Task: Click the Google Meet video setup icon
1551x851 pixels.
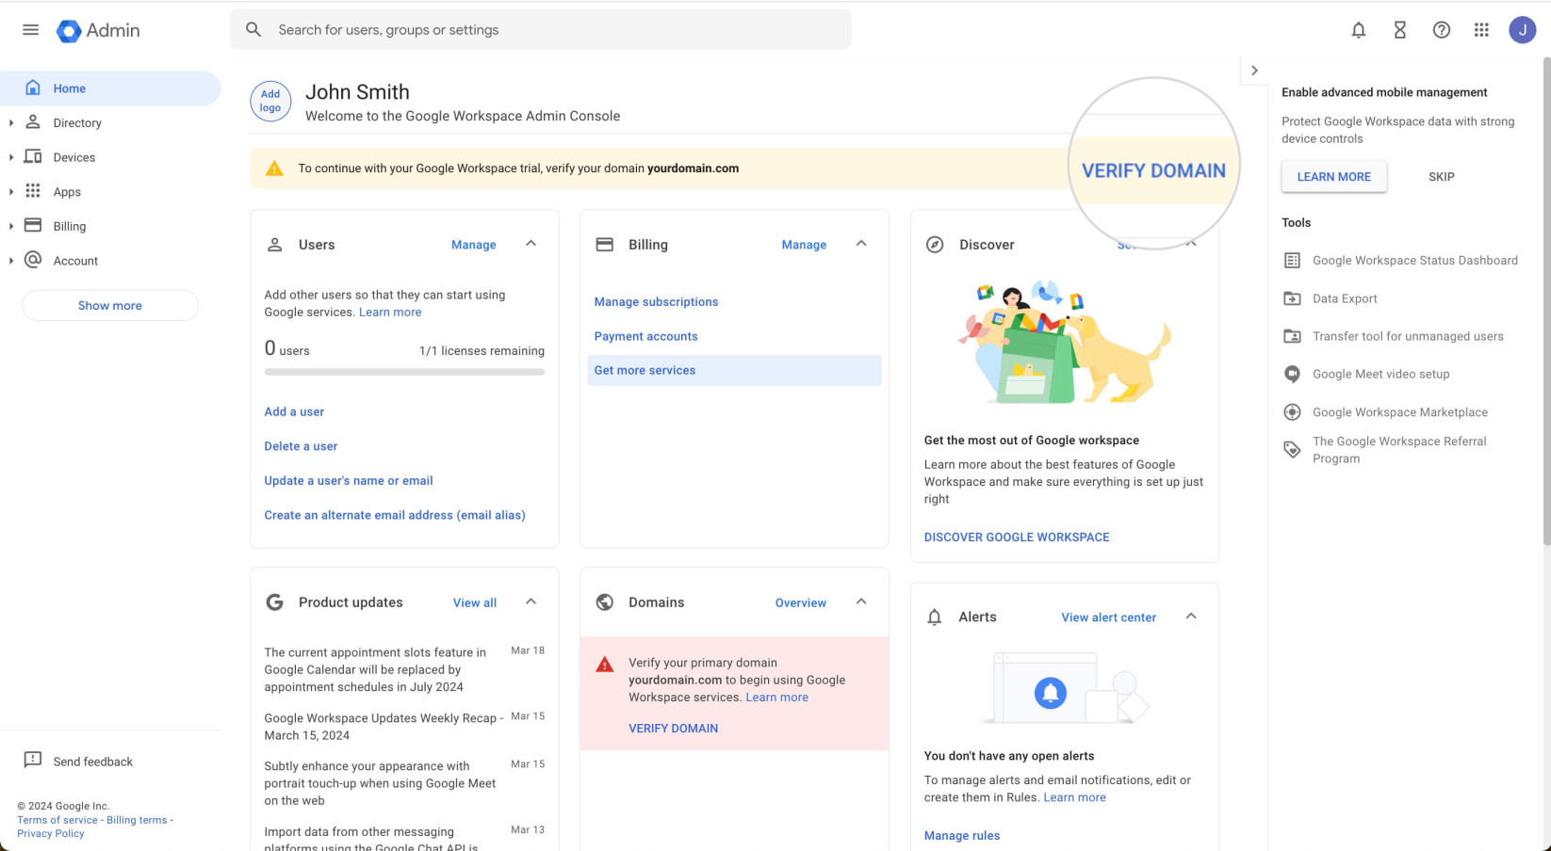Action: (x=1292, y=374)
